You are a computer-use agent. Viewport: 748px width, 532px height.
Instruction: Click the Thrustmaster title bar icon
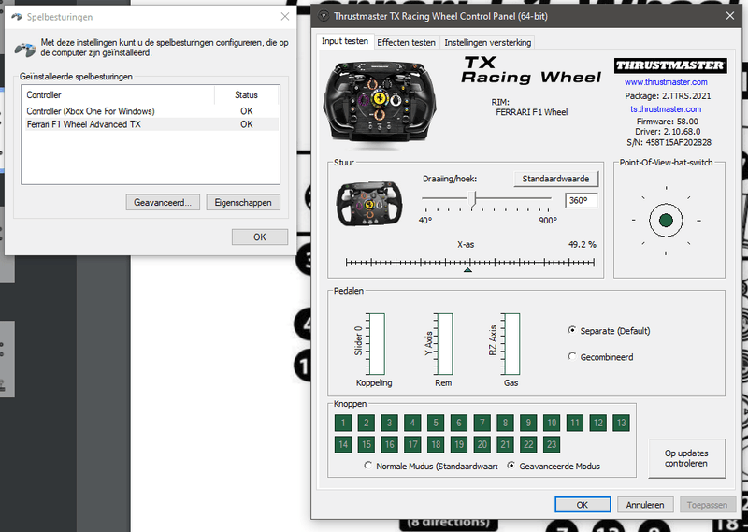tap(324, 16)
